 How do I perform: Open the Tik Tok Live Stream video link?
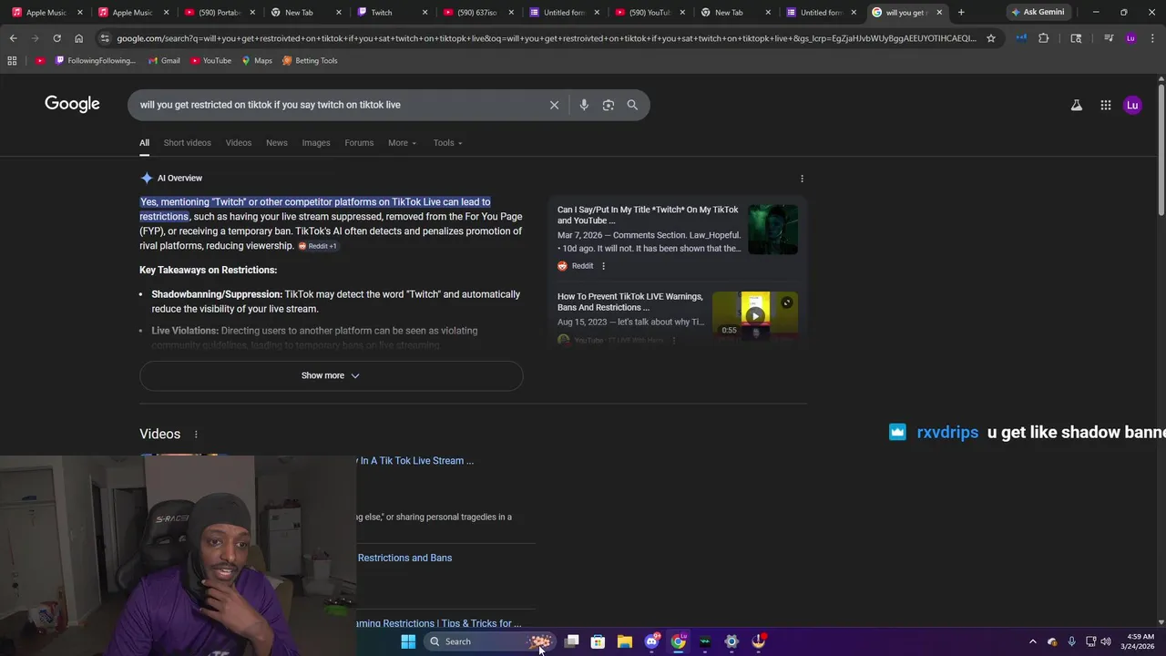pyautogui.click(x=415, y=461)
